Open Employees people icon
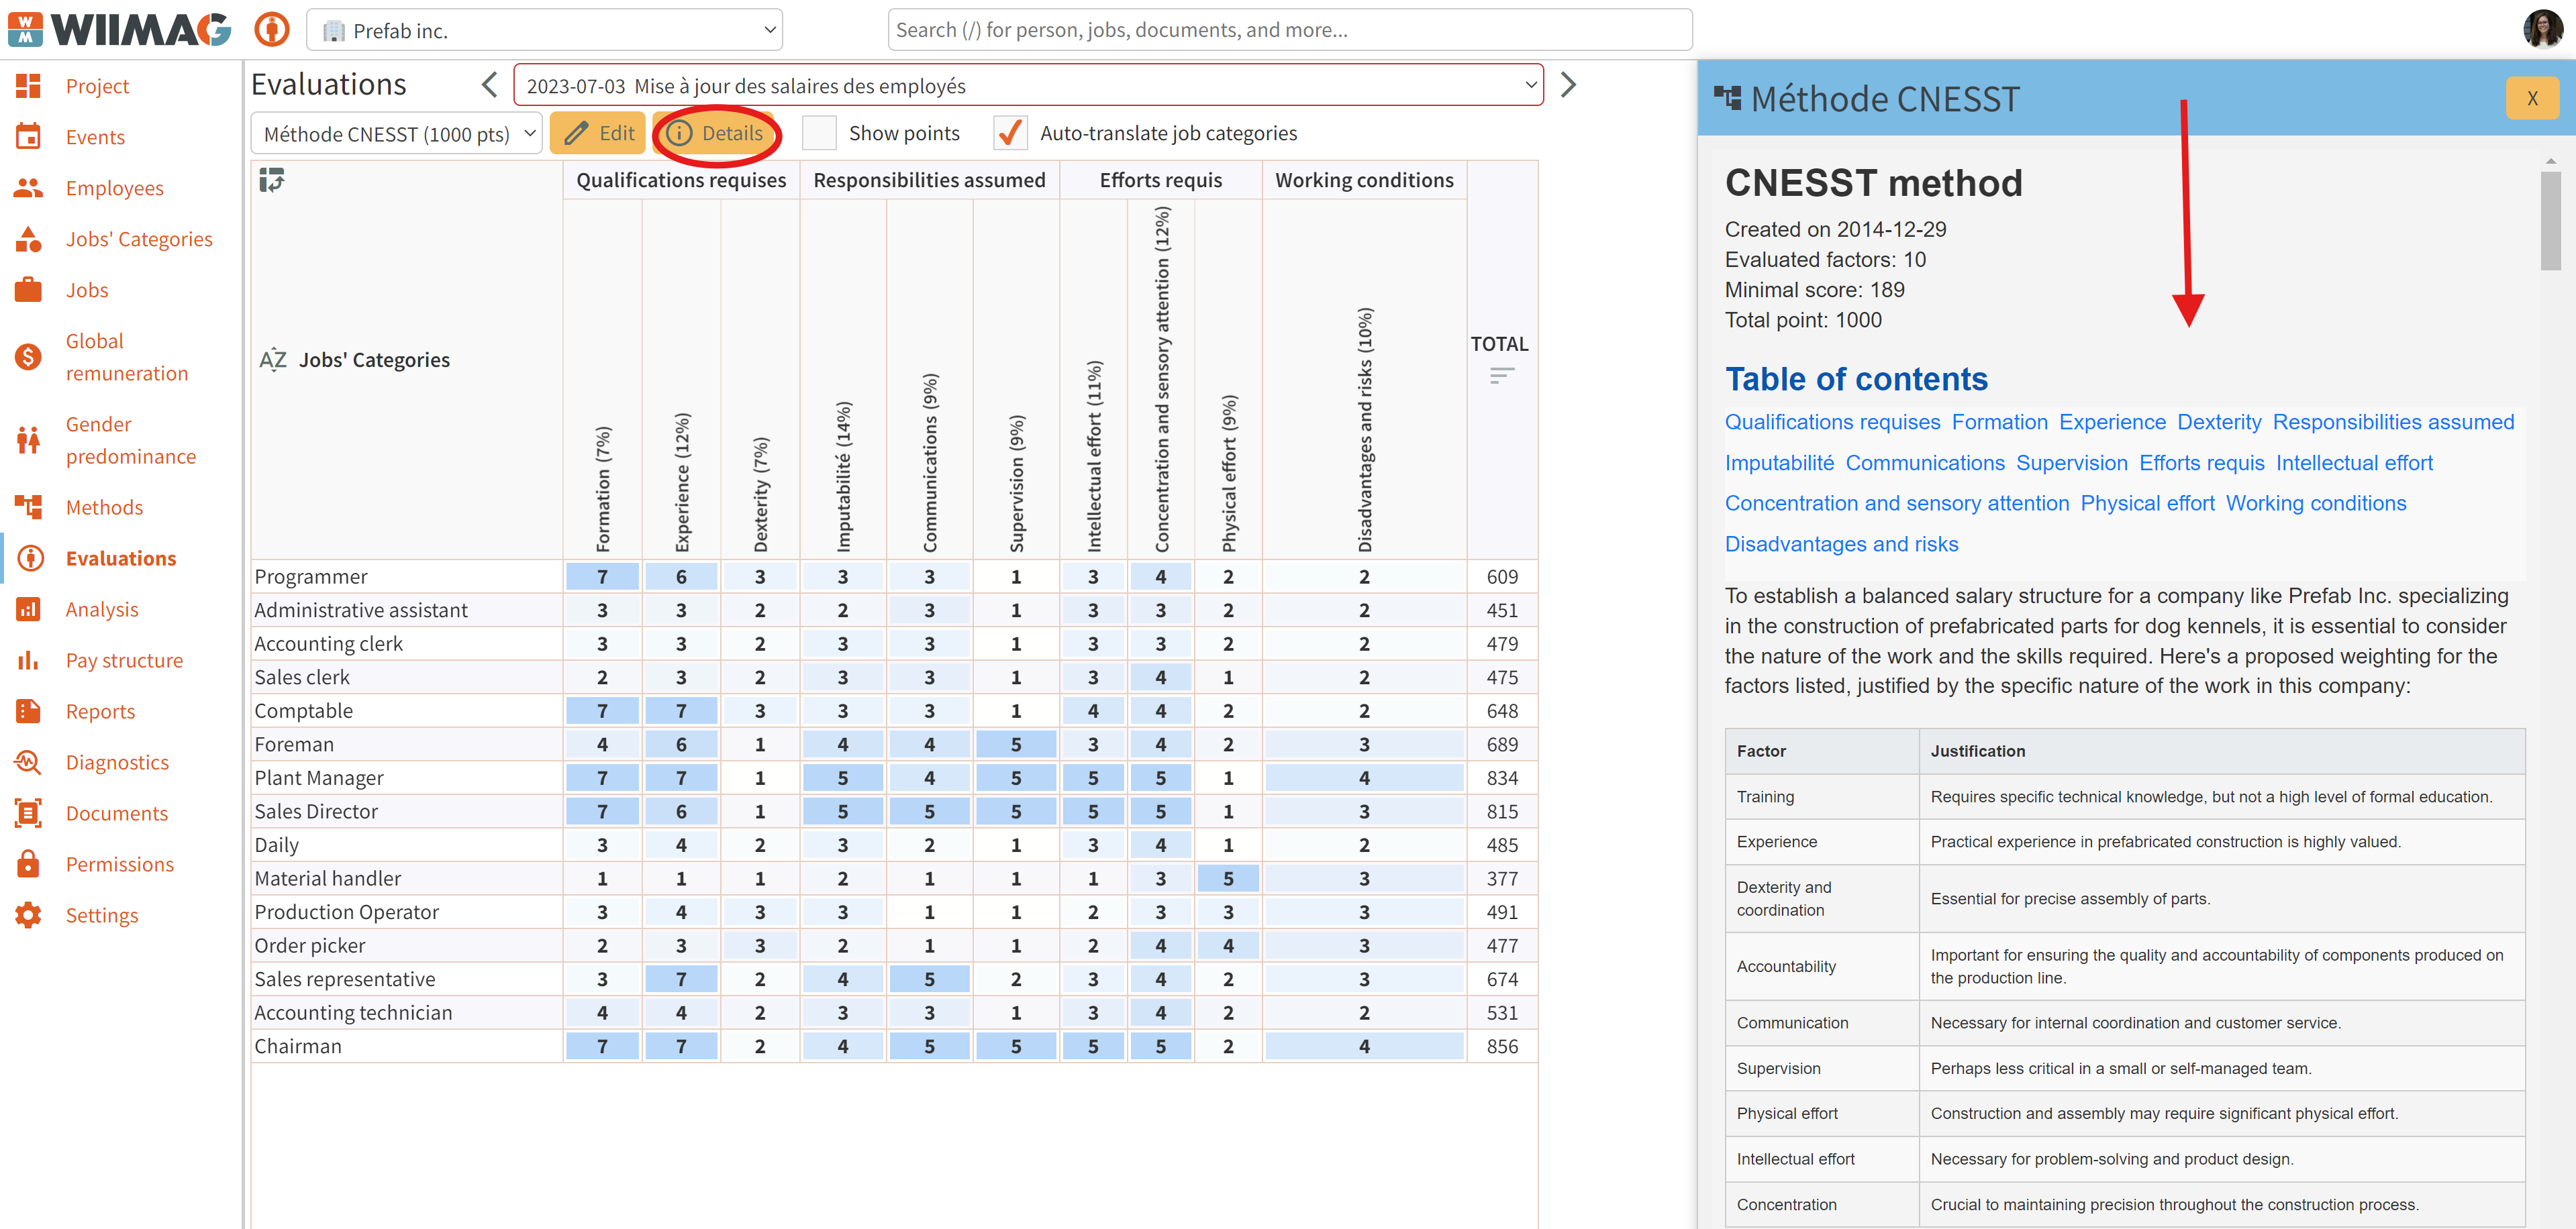2576x1229 pixels. point(28,188)
